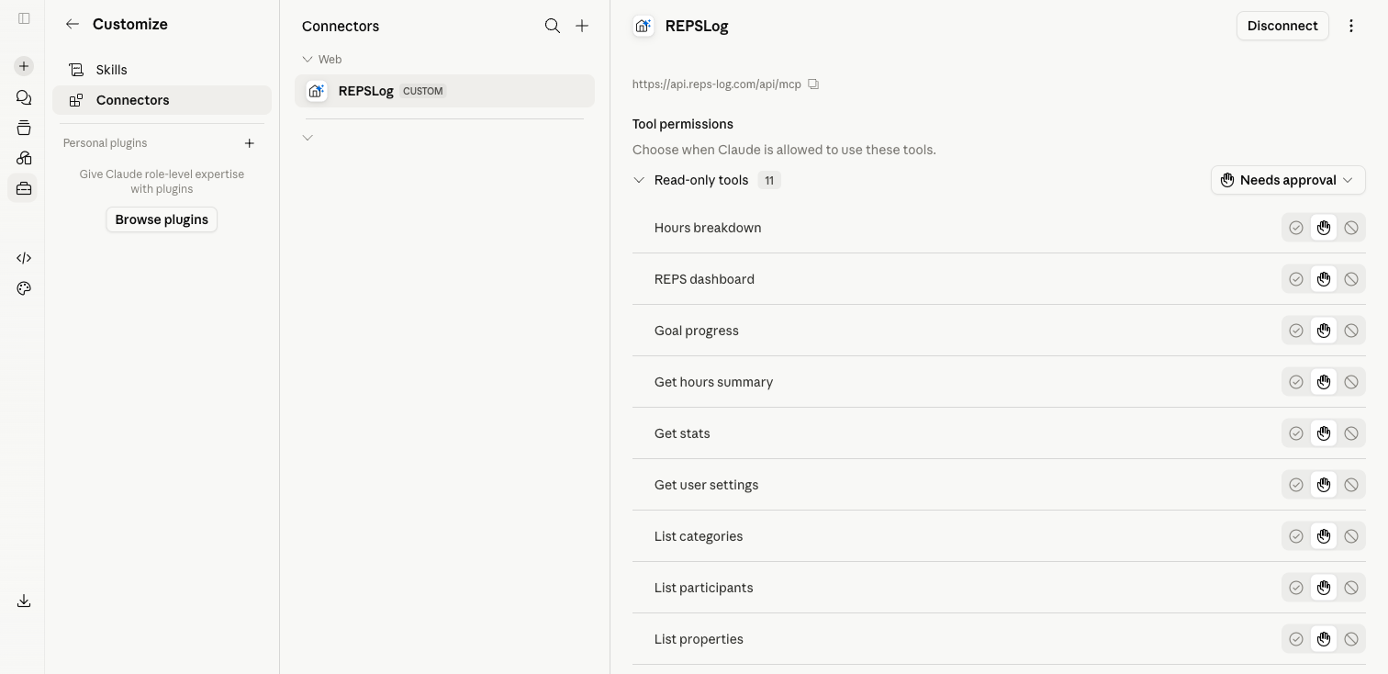Set Goal progress to always allow
This screenshot has height=674, width=1388.
click(1296, 331)
